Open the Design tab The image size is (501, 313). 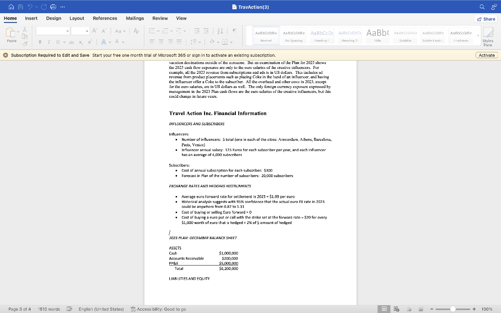pyautogui.click(x=54, y=18)
